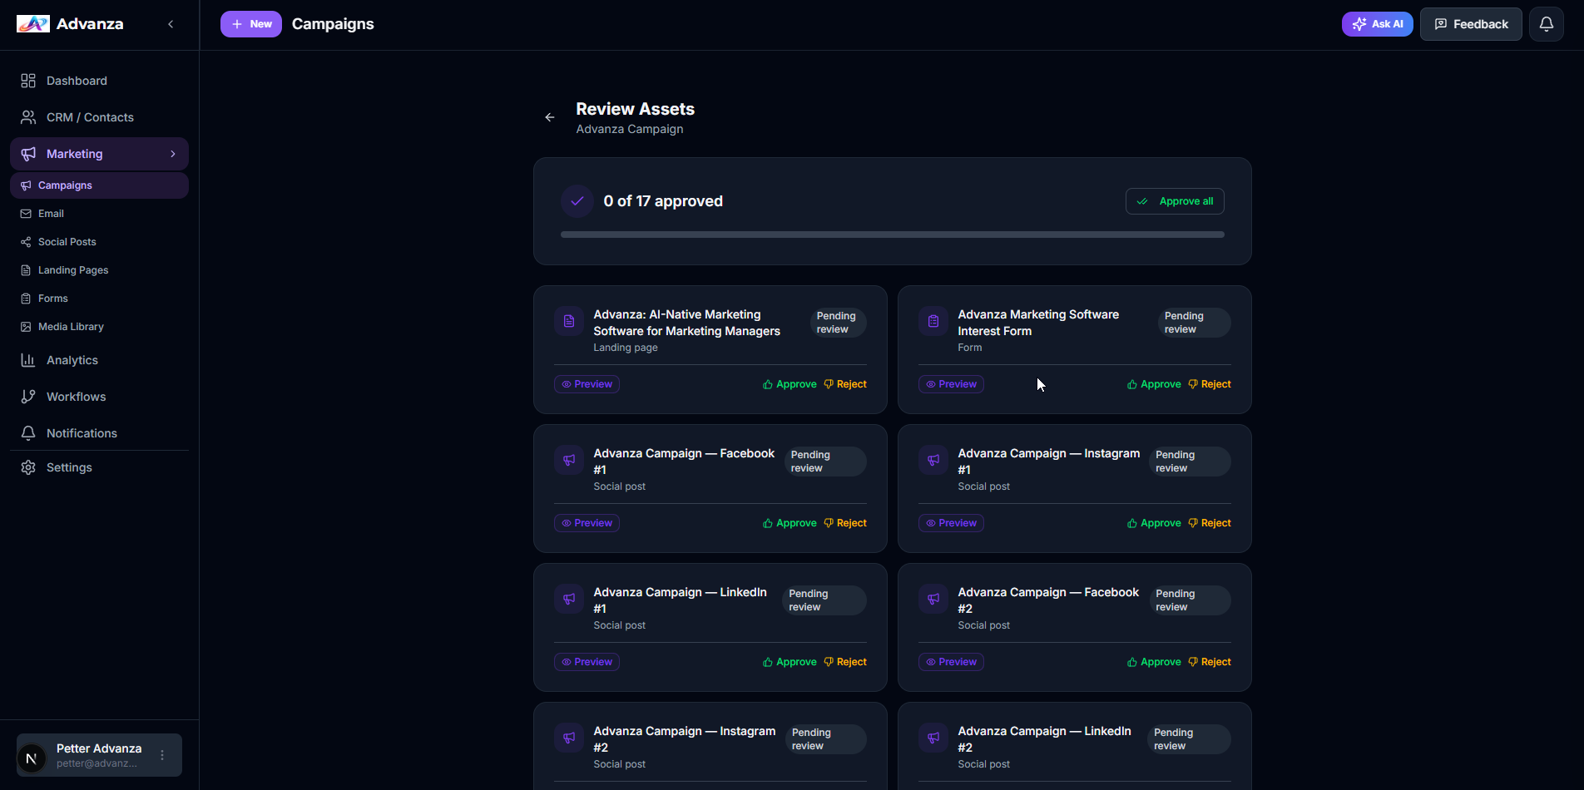Click the back arrow beside Review Assets

(x=549, y=117)
